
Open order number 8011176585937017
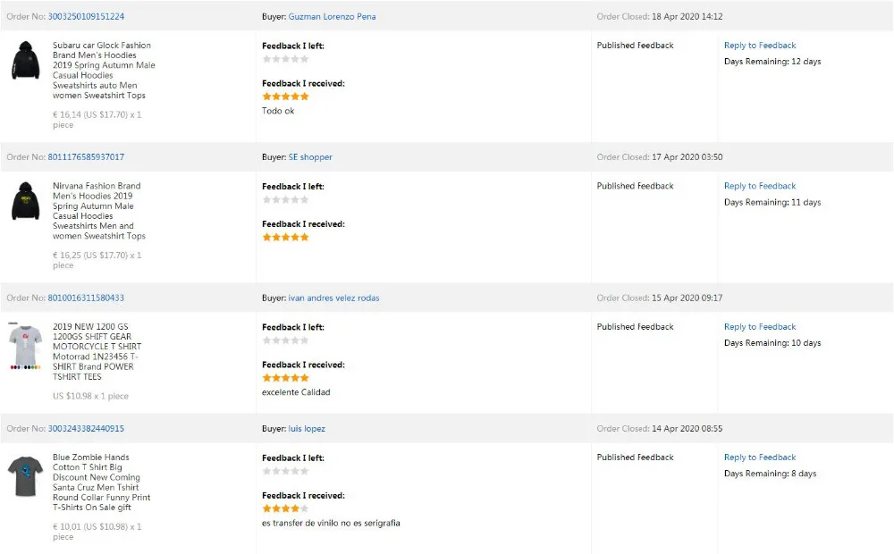pos(86,157)
